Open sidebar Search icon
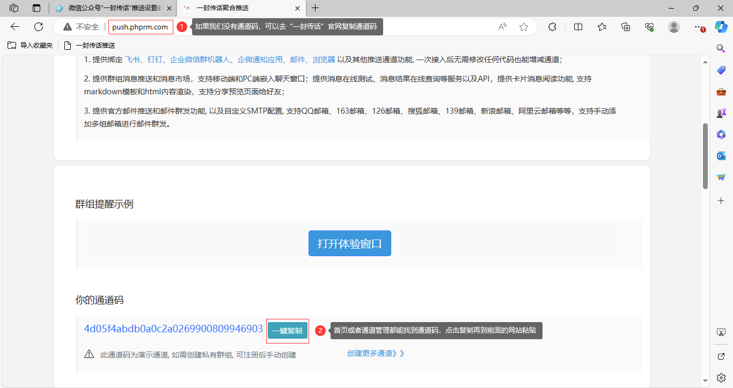This screenshot has height=388, width=733. point(721,48)
